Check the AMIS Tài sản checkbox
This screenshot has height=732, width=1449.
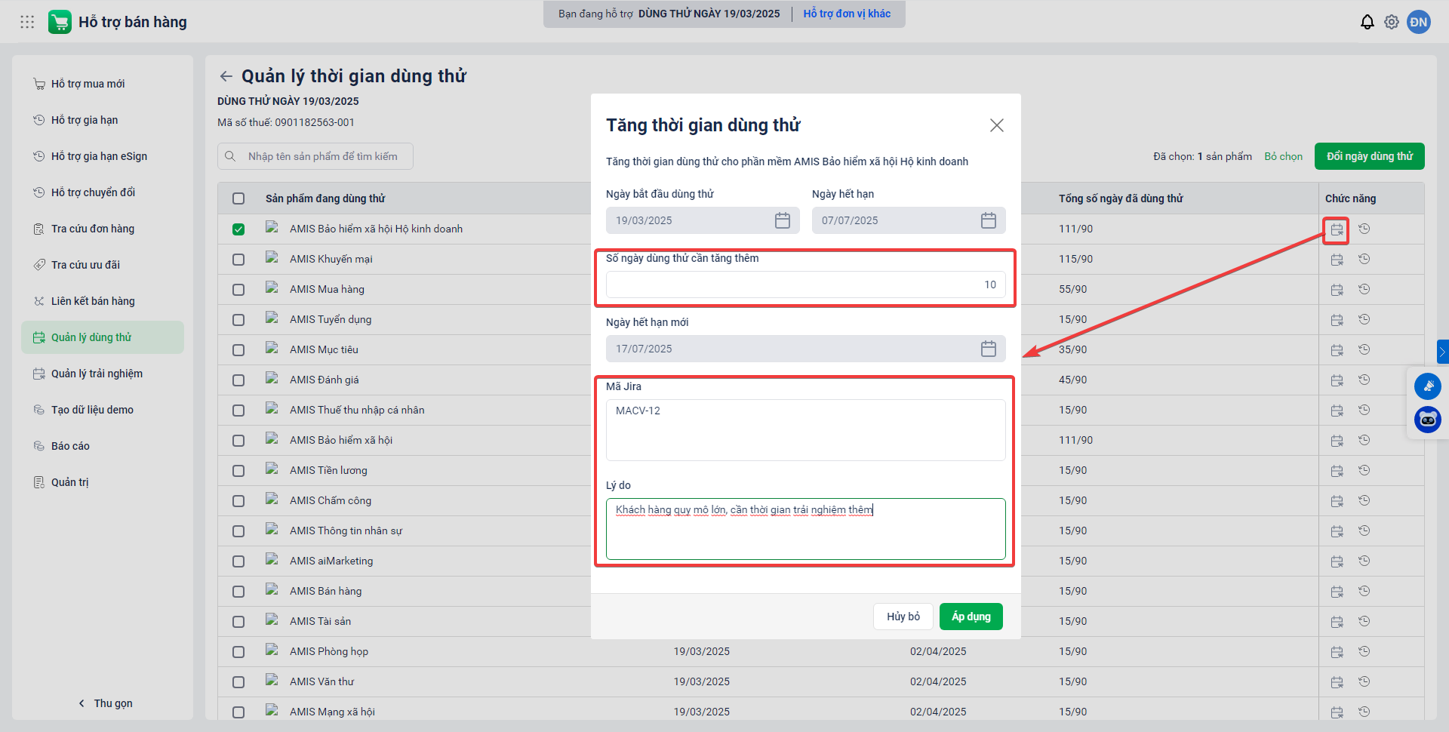238,622
